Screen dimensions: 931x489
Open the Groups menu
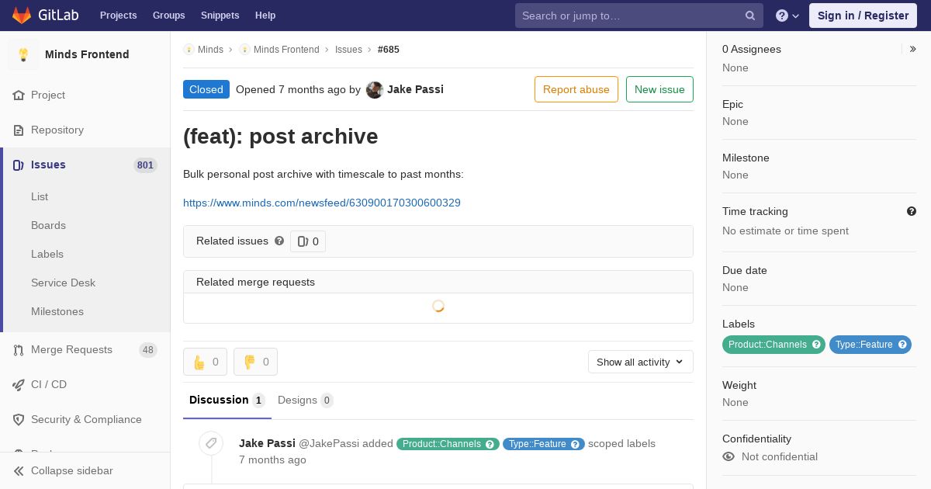168,15
